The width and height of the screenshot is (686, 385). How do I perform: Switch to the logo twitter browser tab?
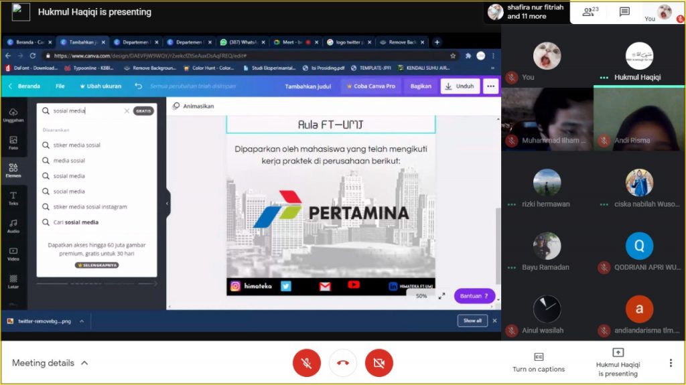(x=348, y=42)
